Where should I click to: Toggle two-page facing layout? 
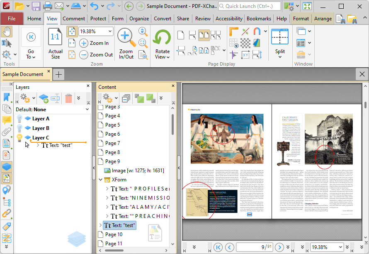pos(204,35)
